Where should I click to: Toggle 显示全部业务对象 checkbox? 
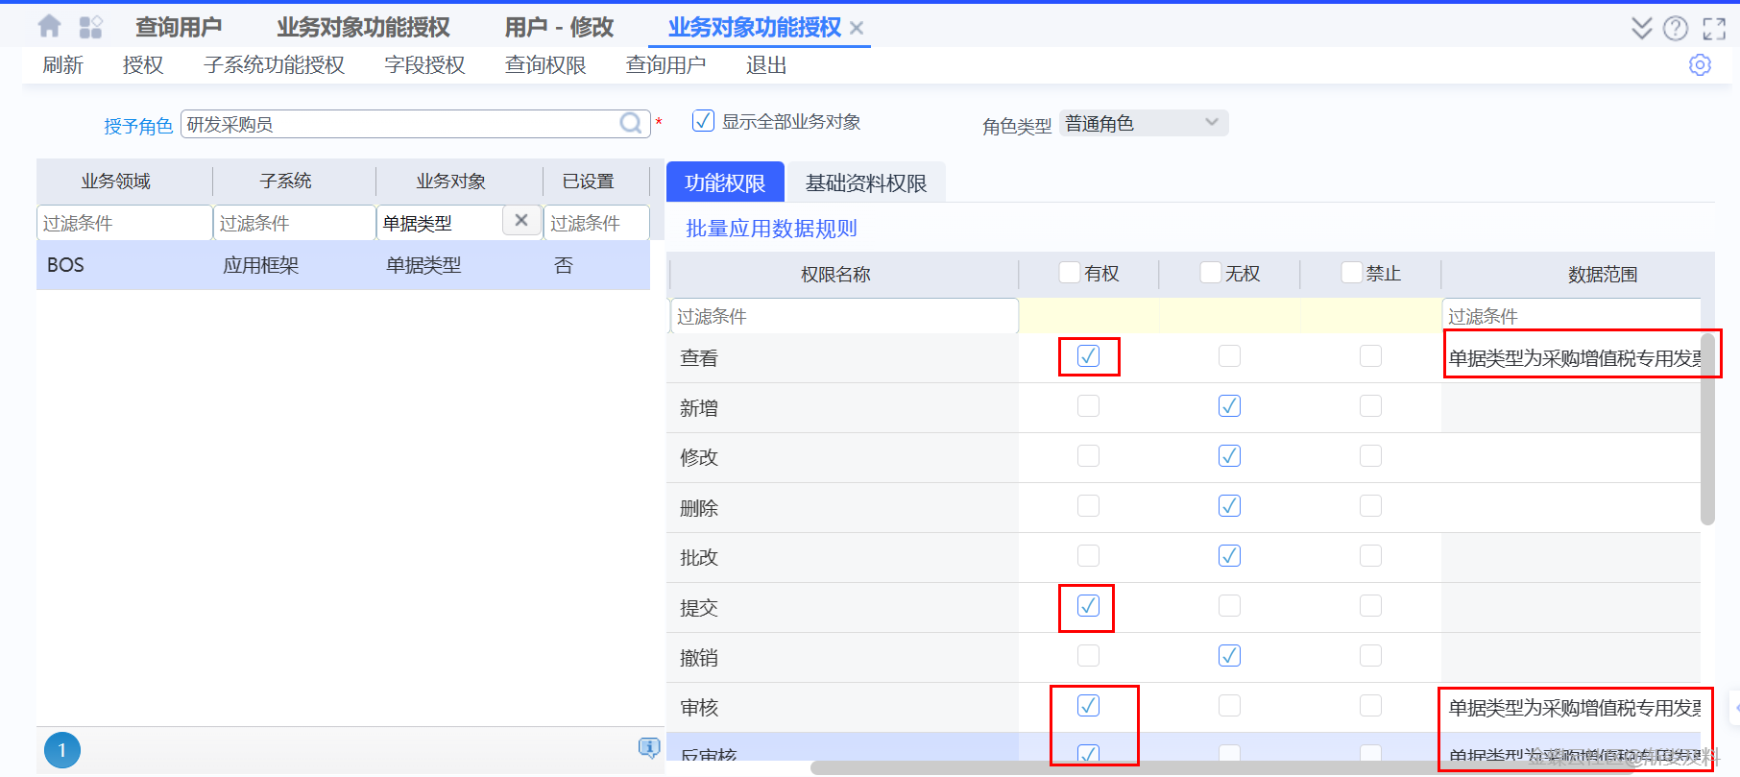(703, 121)
